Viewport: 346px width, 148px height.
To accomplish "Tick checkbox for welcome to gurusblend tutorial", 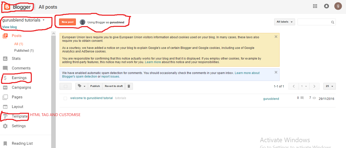I will pyautogui.click(x=65, y=98).
